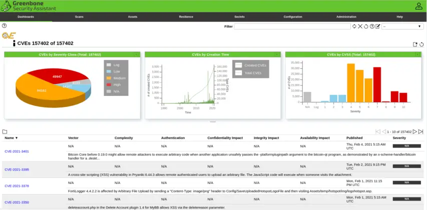The image size is (427, 210).
Task: Clear the filter with the X icon
Action: [360, 26]
